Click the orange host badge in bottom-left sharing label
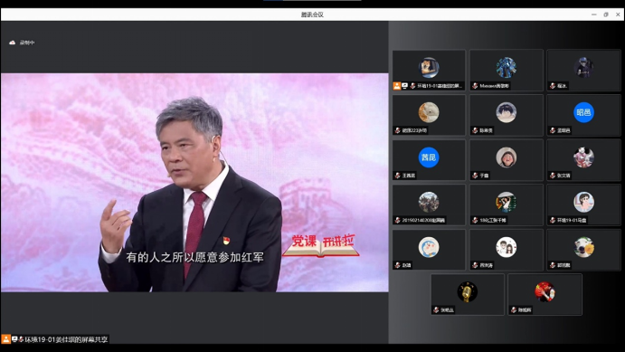The image size is (625, 352). tap(6, 339)
